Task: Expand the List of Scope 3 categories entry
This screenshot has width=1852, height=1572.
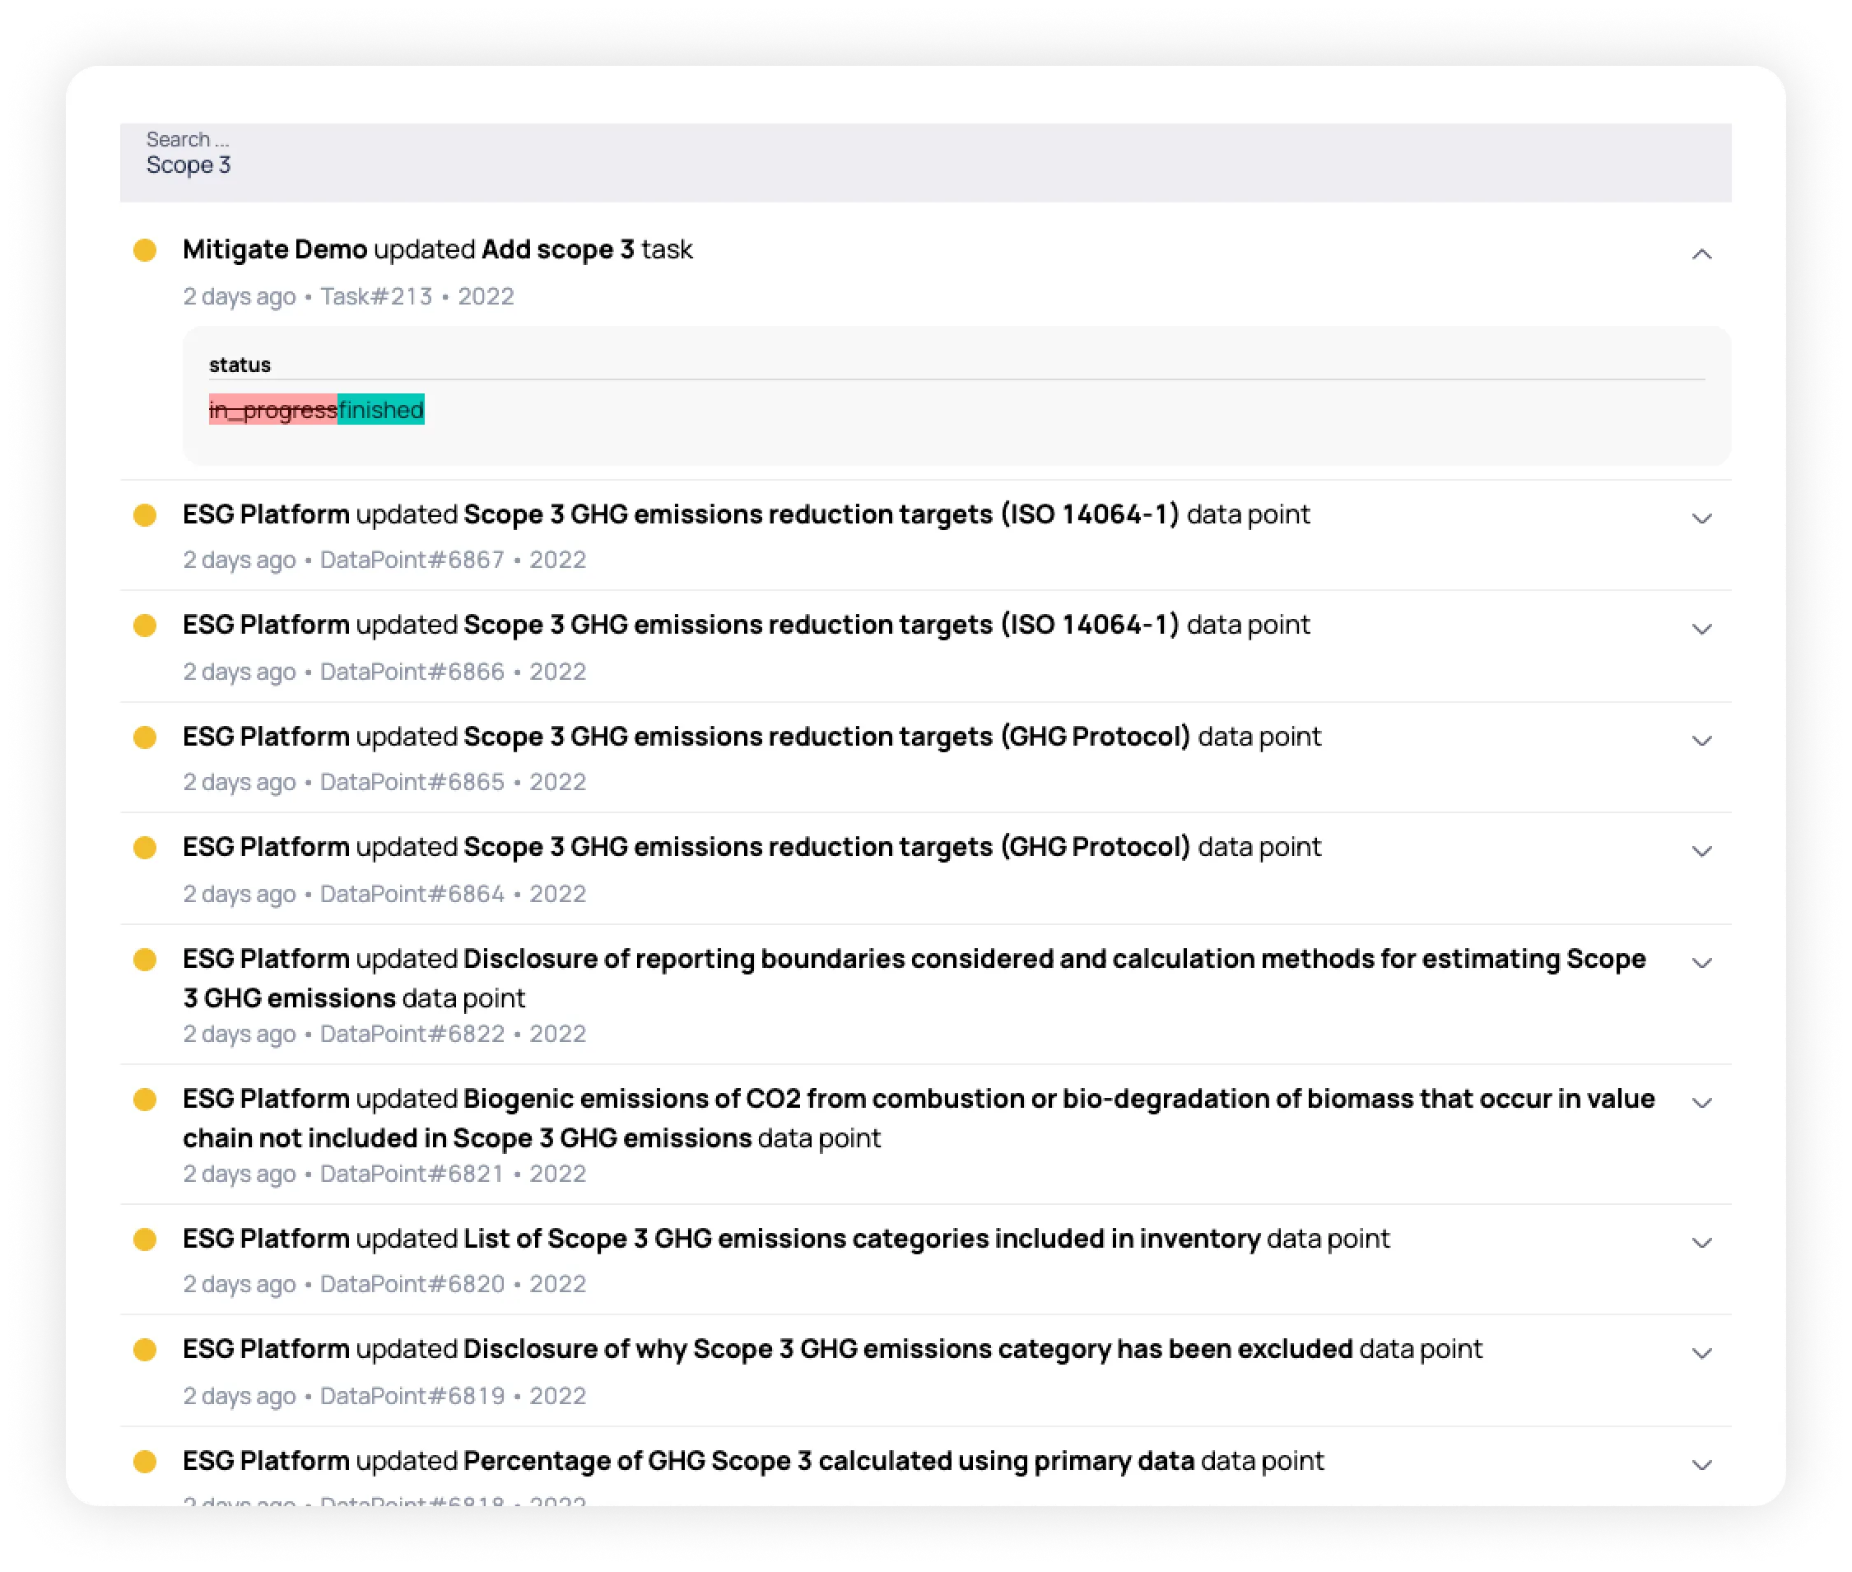Action: click(1701, 1242)
